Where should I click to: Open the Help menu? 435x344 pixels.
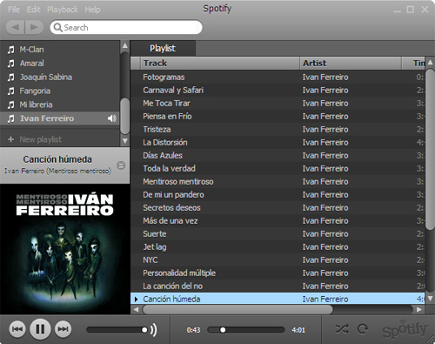tap(92, 10)
